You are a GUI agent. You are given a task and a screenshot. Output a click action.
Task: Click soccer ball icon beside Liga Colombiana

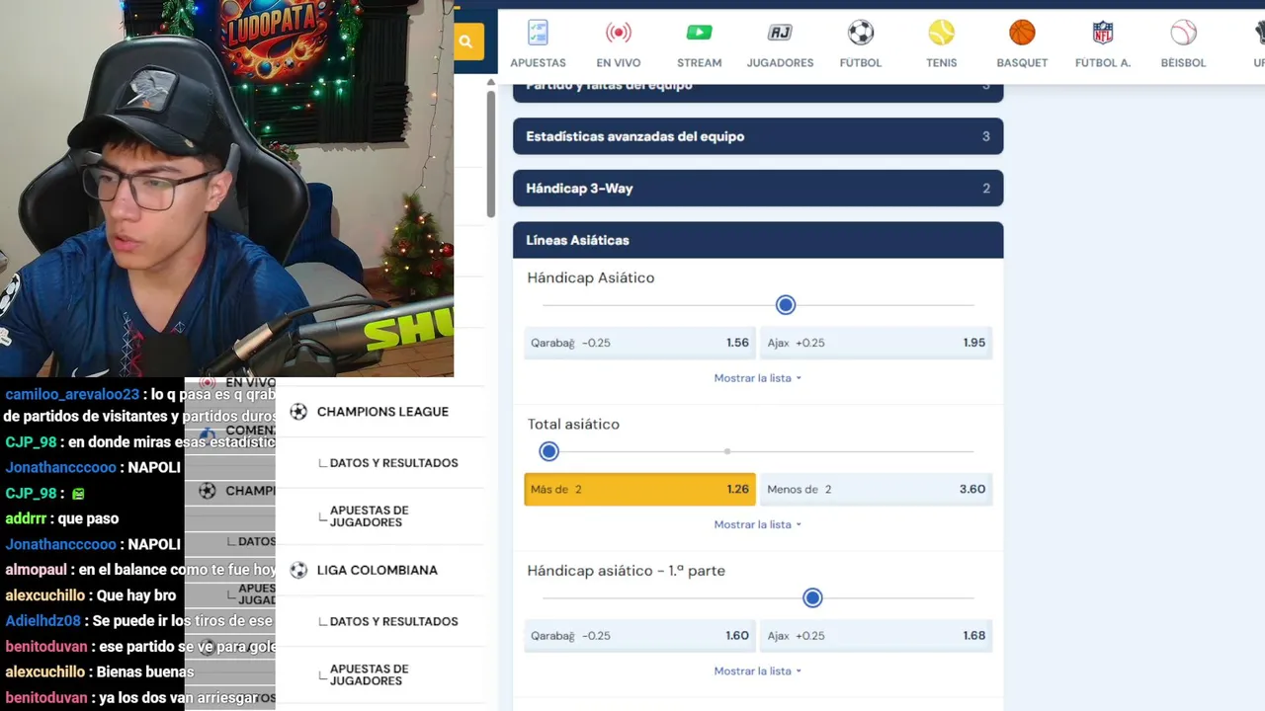coord(298,570)
